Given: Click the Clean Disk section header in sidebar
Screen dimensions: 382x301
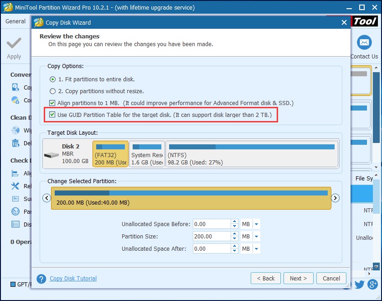Looking at the screenshot, I should tap(21, 118).
